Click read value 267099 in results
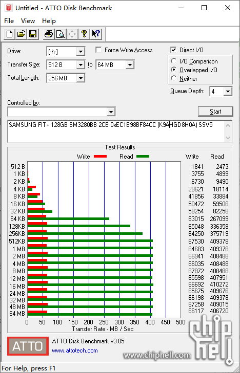The height and width of the screenshot is (373, 240). click(219, 218)
